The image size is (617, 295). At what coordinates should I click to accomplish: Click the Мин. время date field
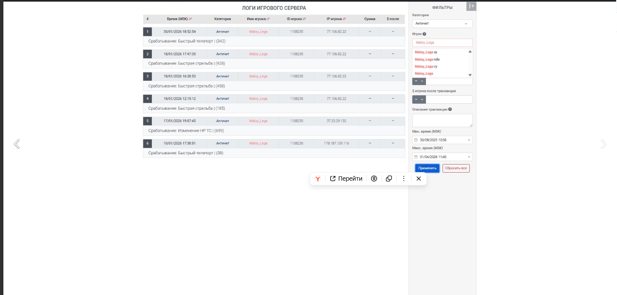coord(442,140)
